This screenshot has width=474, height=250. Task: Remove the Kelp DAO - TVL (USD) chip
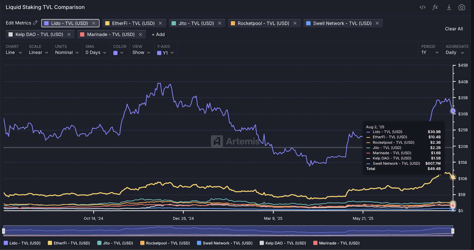point(69,34)
